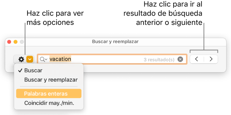Expand the small chevron next to the magnifier
The image size is (231, 115).
[x=46, y=59]
